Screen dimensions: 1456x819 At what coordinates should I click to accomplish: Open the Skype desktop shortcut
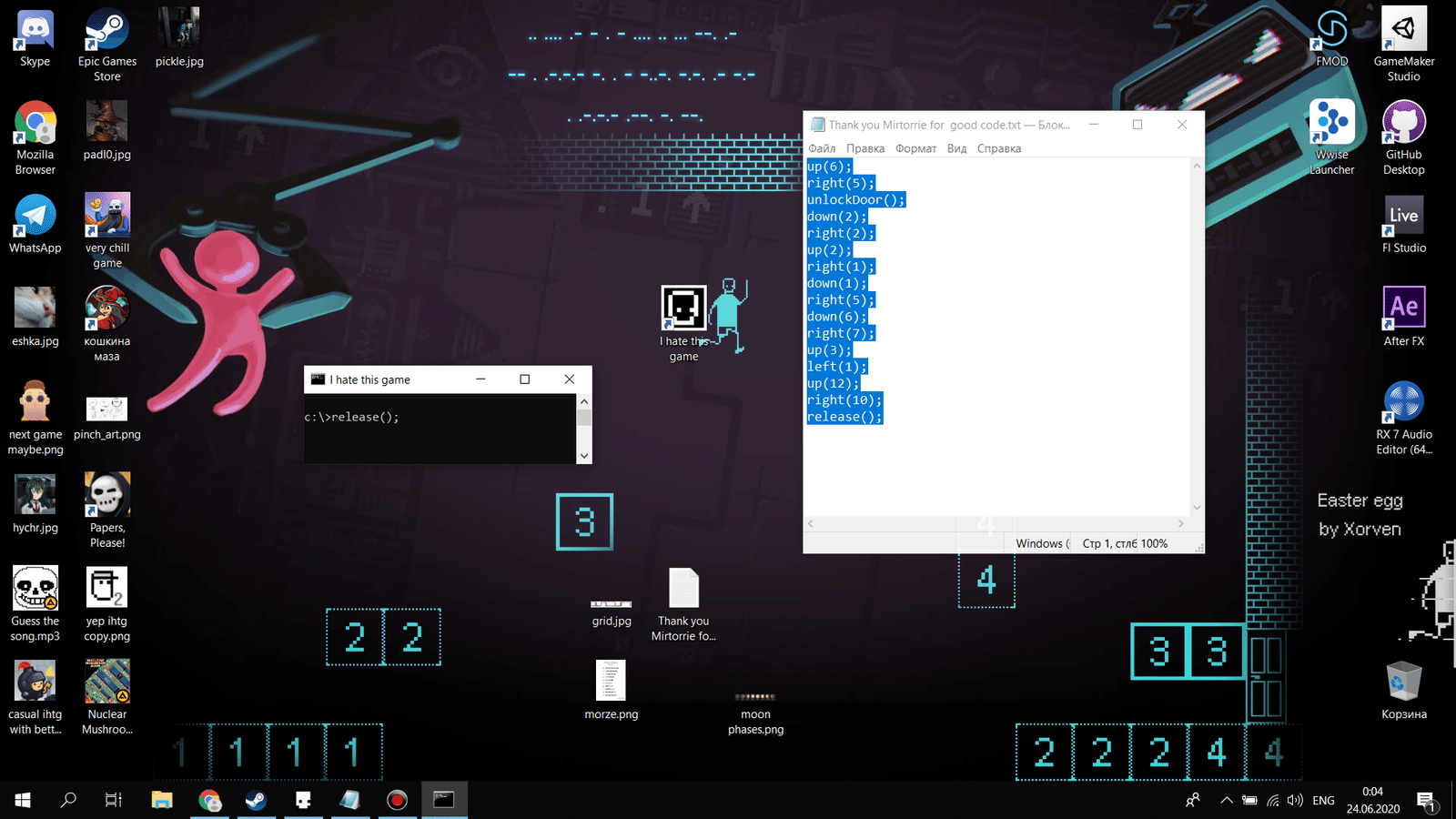(x=35, y=38)
